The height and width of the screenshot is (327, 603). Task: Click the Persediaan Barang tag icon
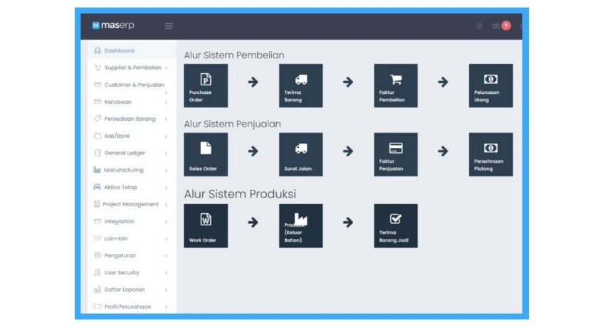point(98,119)
